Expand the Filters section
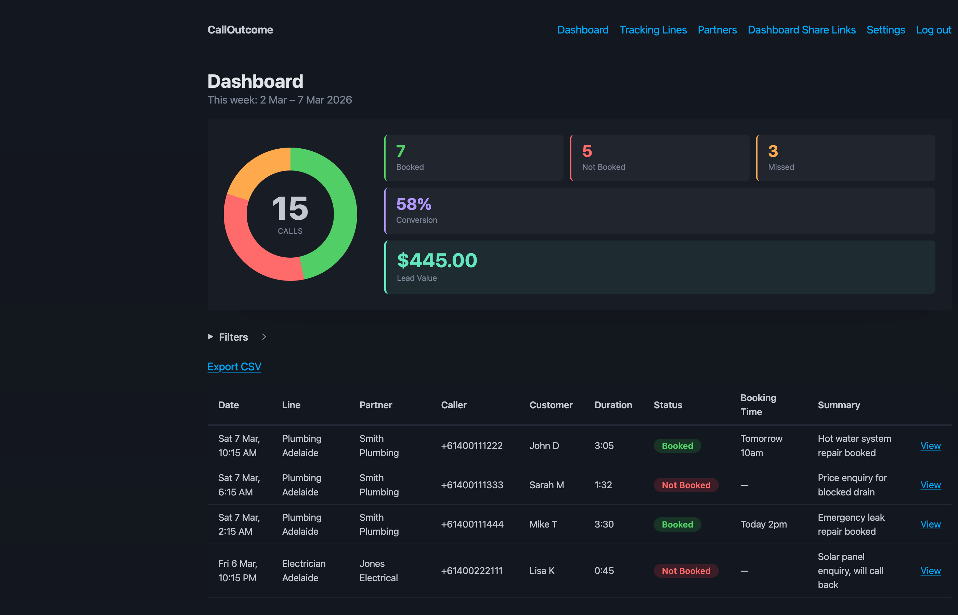The width and height of the screenshot is (958, 615). (x=233, y=337)
